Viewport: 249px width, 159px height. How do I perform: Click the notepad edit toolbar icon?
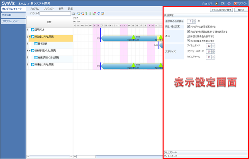[103, 14]
